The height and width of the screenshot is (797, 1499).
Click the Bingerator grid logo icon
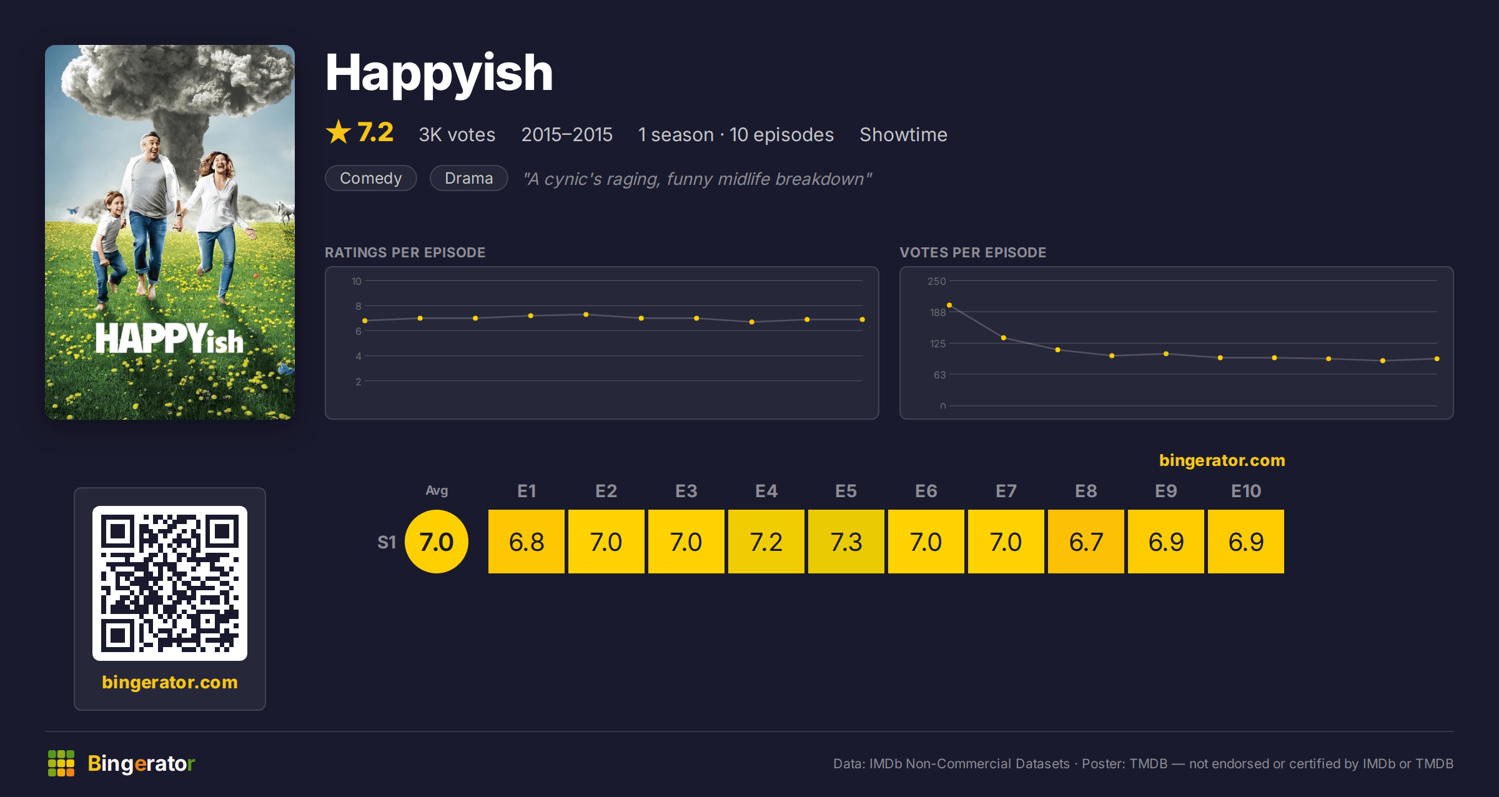(61, 763)
